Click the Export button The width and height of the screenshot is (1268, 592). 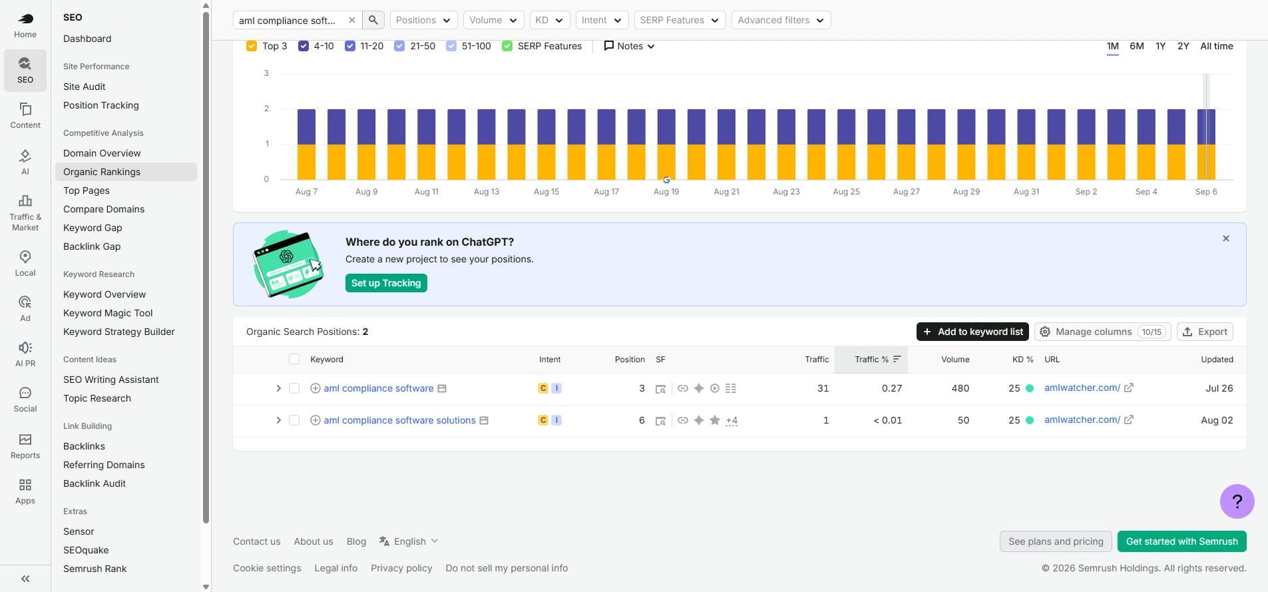pyautogui.click(x=1205, y=332)
